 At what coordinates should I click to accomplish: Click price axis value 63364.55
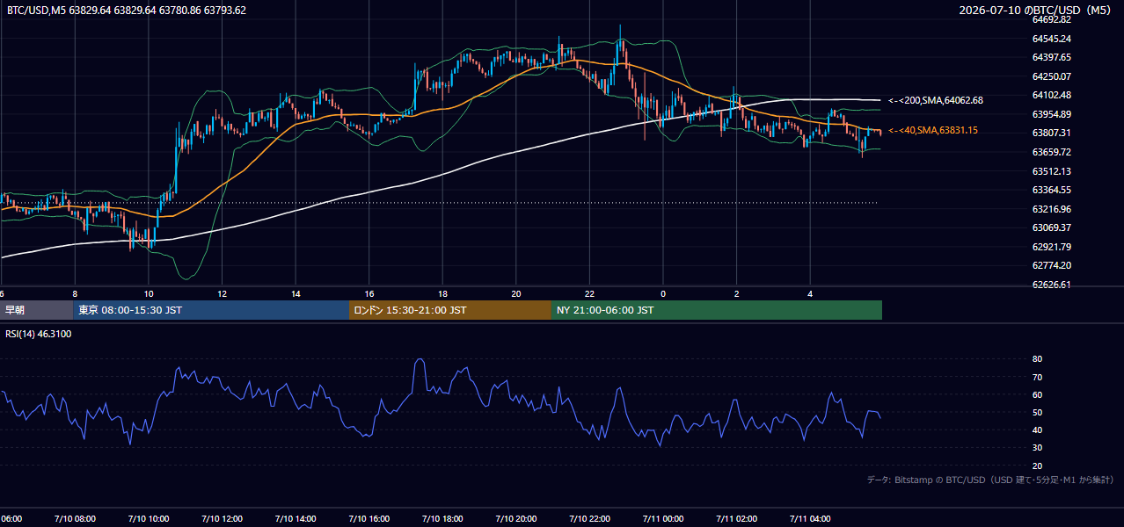[x=1051, y=190]
